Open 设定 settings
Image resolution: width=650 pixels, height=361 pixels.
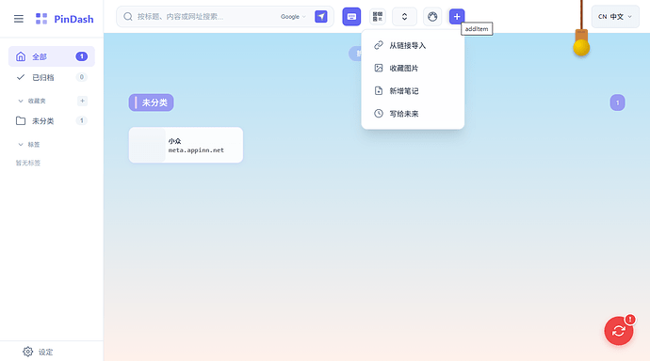tap(38, 352)
